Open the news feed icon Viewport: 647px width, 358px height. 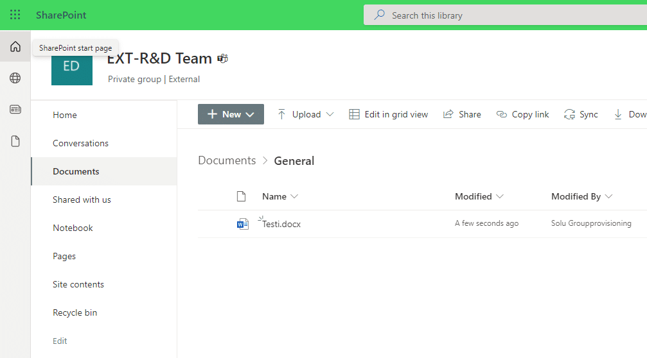click(x=15, y=110)
